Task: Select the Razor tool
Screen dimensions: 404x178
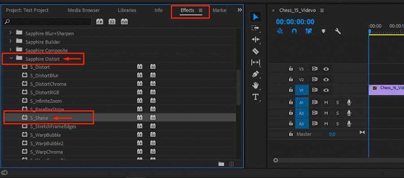Action: 255,51
